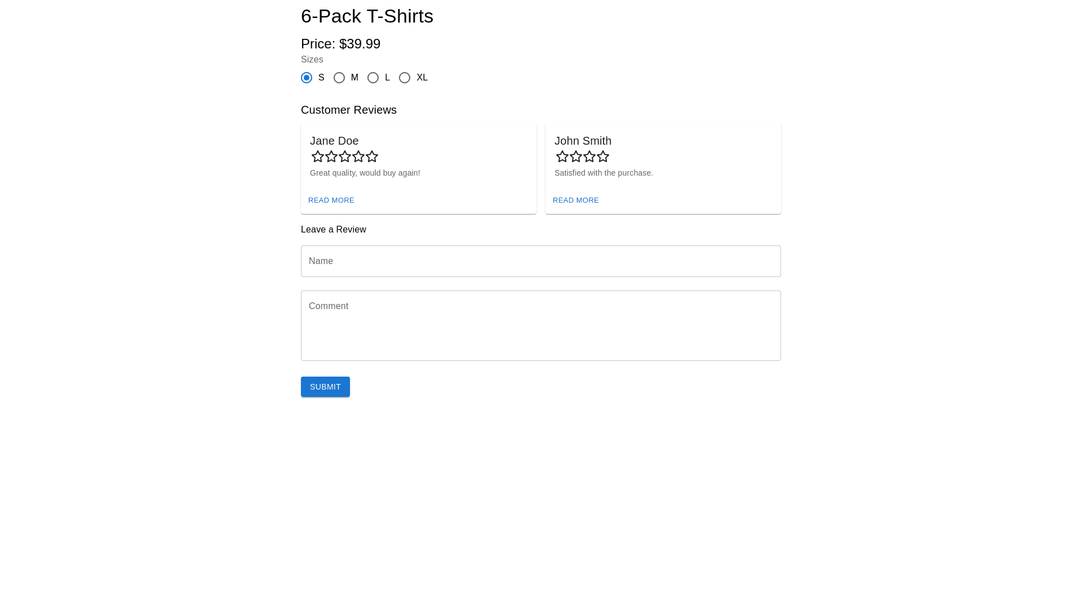The width and height of the screenshot is (1082, 608).
Task: Click the Jane Doe reviewer name
Action: click(x=334, y=141)
